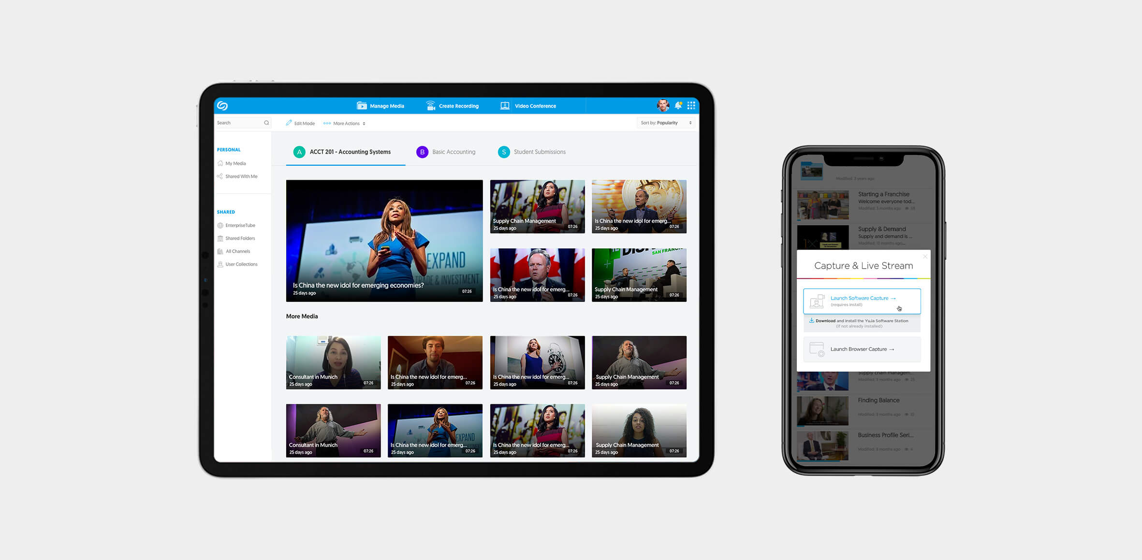Open Finding Balance item on phone
1142x560 pixels.
(863, 411)
